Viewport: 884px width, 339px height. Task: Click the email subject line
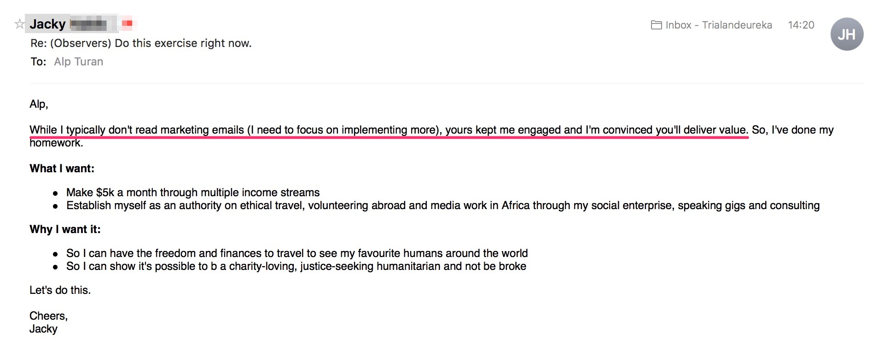141,43
